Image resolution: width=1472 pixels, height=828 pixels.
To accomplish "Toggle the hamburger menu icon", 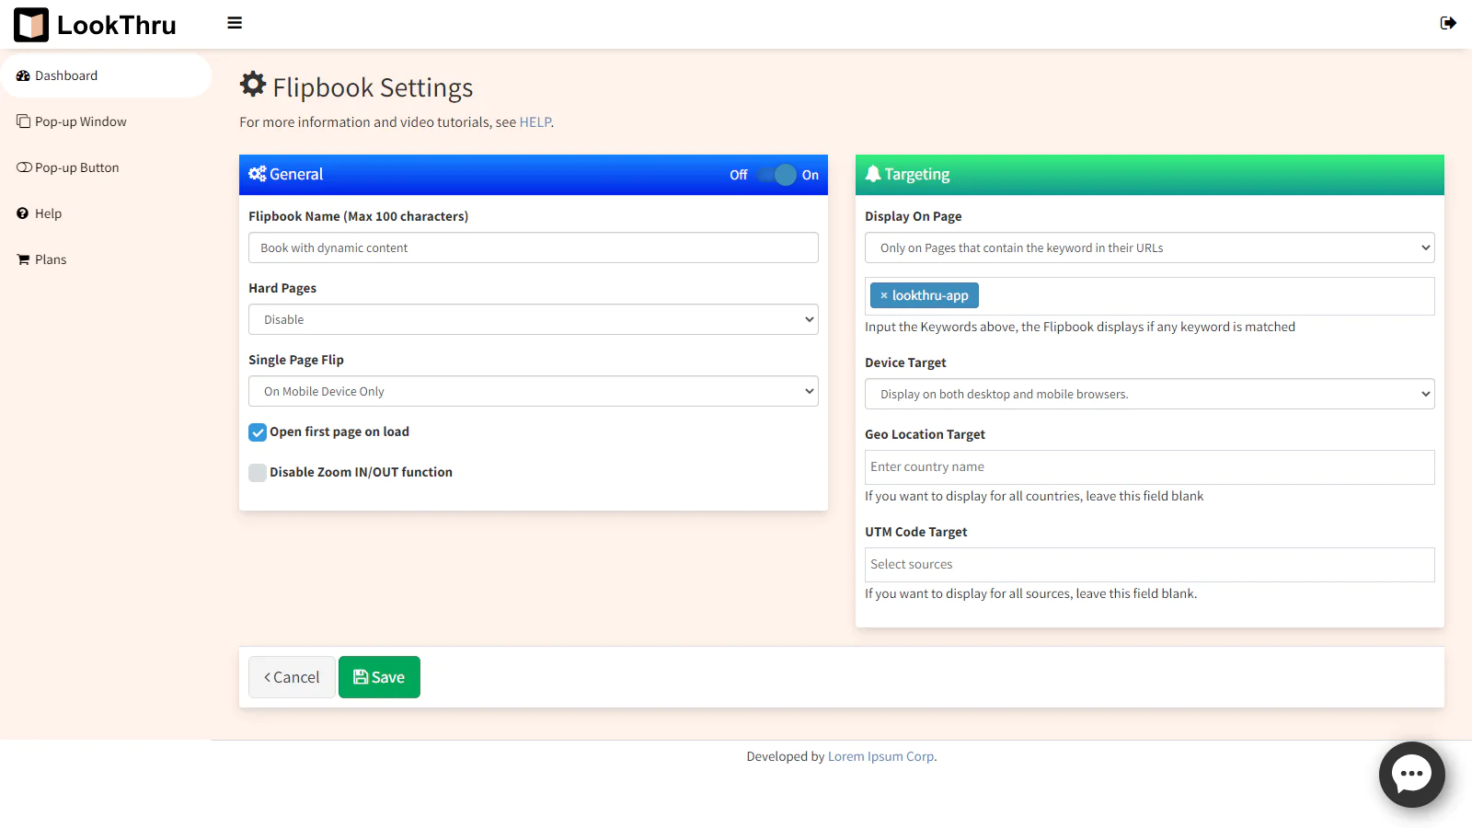I will click(x=235, y=23).
